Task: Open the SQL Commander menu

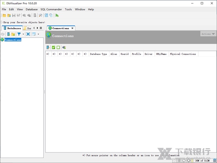Action: 51,9
